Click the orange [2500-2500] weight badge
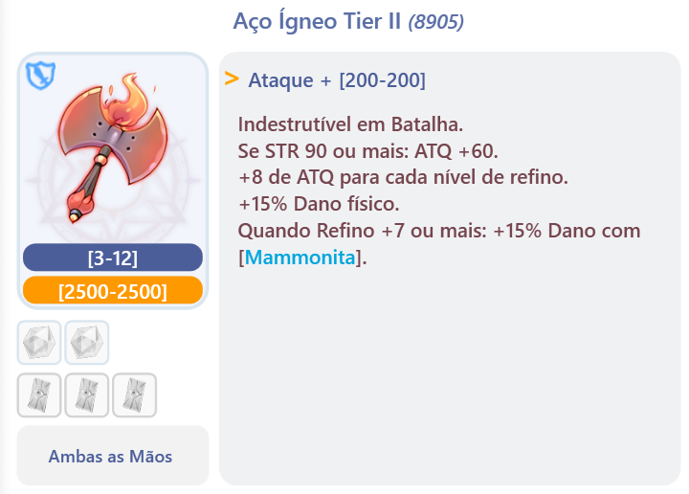 click(x=113, y=290)
